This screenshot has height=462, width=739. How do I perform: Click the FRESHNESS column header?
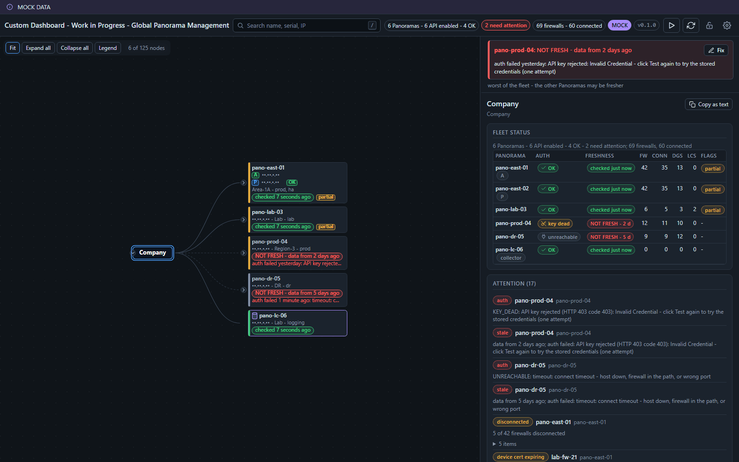(x=600, y=156)
